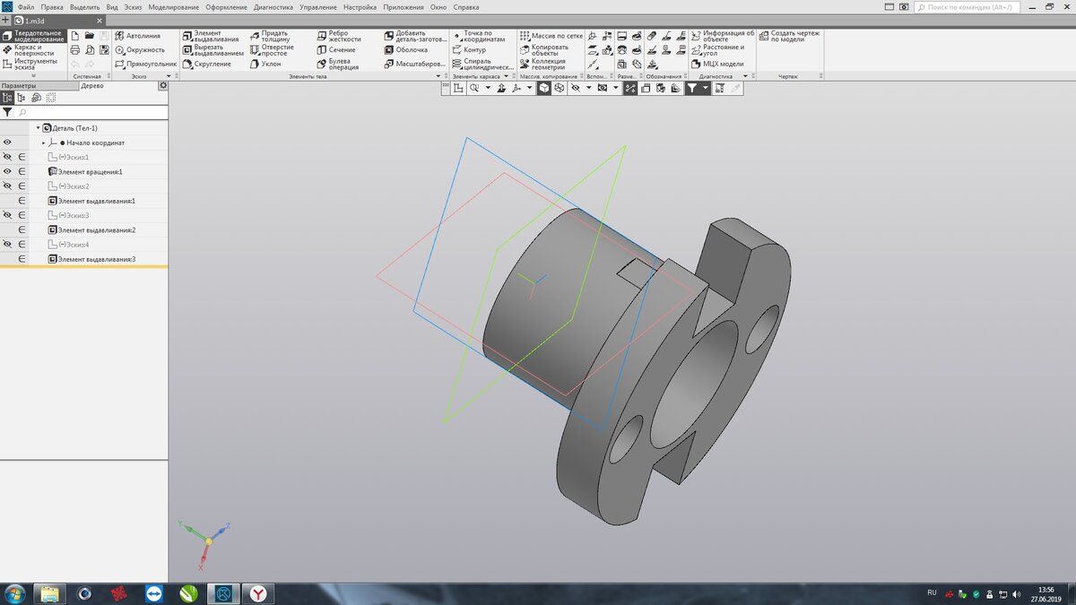This screenshot has height=605, width=1076.
Task: Use Копировать объекты command
Action: coord(544,50)
